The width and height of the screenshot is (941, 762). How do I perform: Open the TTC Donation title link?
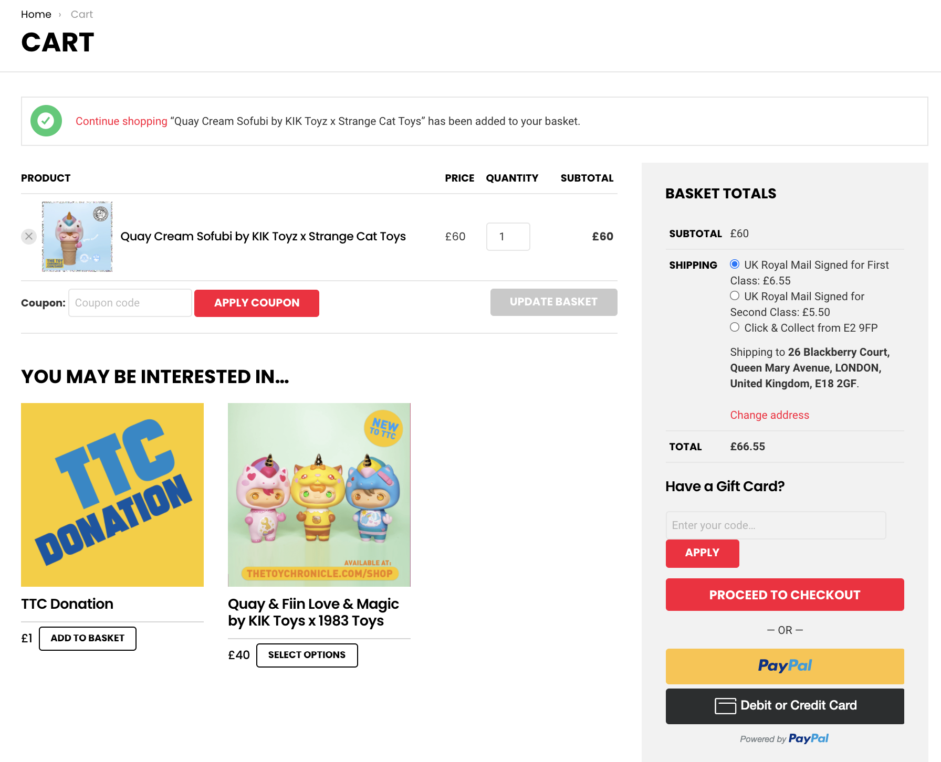click(67, 604)
